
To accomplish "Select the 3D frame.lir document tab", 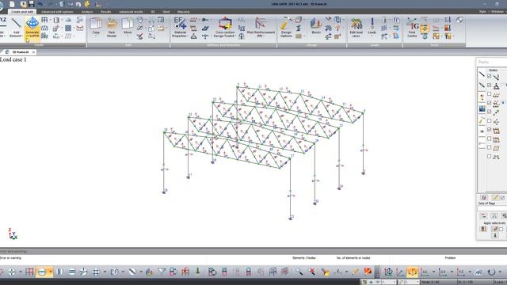I will point(21,52).
